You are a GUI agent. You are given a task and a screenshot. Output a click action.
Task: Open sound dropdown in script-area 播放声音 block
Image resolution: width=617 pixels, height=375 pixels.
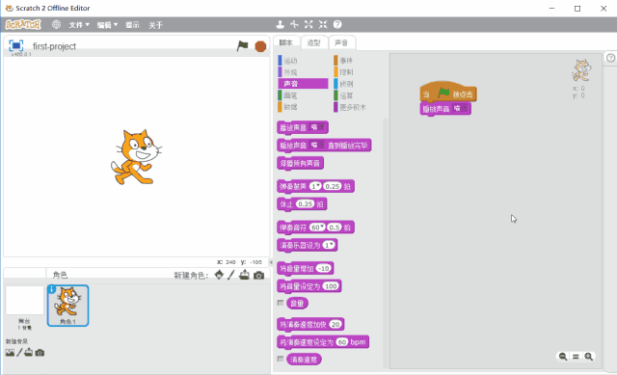(460, 108)
